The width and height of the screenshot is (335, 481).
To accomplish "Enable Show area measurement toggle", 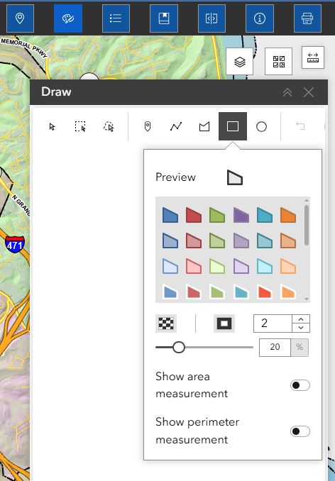I will [300, 385].
